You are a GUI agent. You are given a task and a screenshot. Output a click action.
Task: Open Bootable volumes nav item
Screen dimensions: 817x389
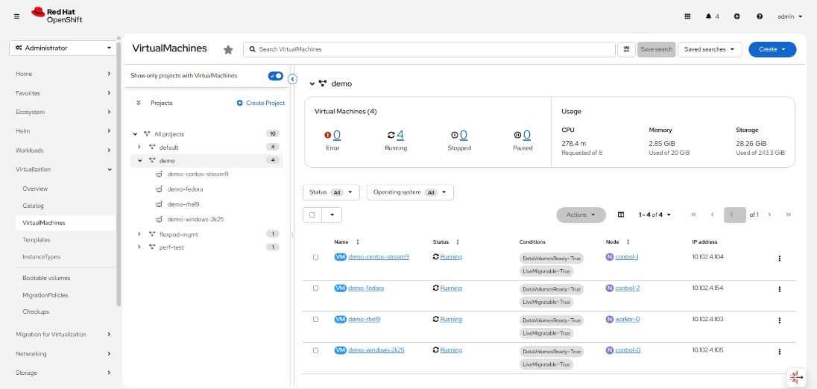point(46,278)
